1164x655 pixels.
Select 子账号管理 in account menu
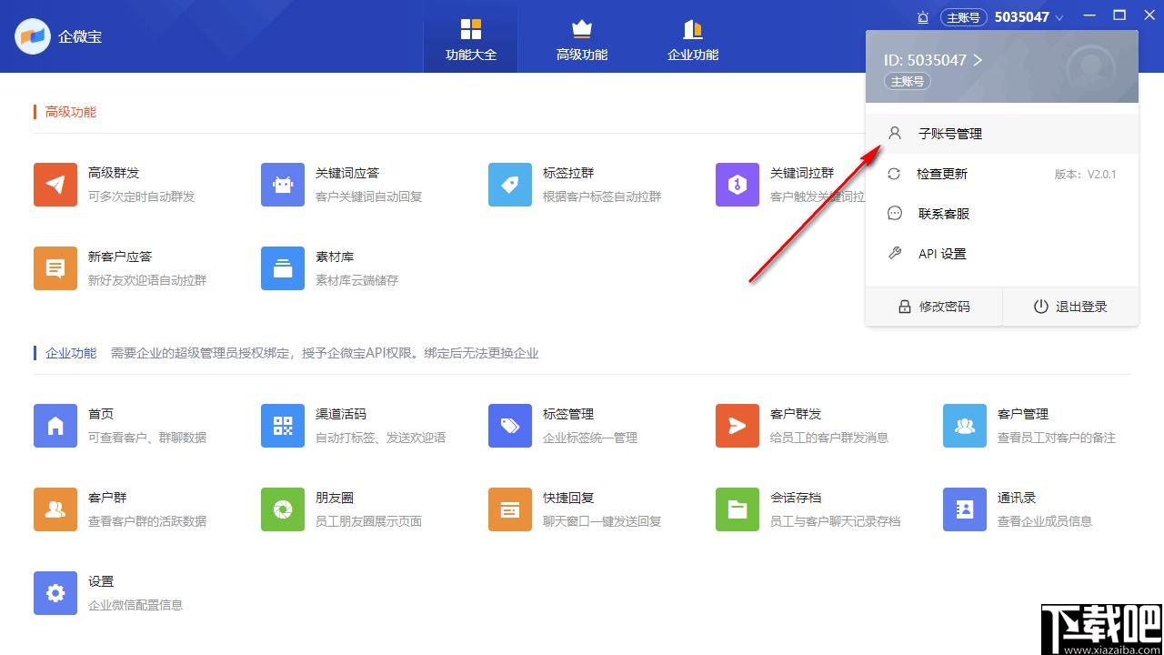point(1002,134)
